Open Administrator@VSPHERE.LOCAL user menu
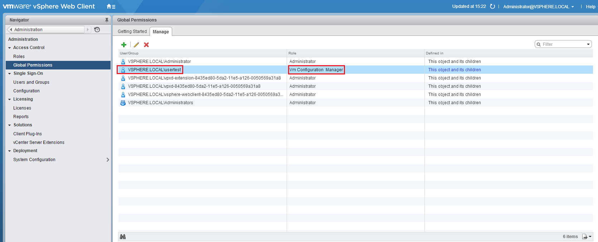Screen dimensions: 598x242 point(538,7)
